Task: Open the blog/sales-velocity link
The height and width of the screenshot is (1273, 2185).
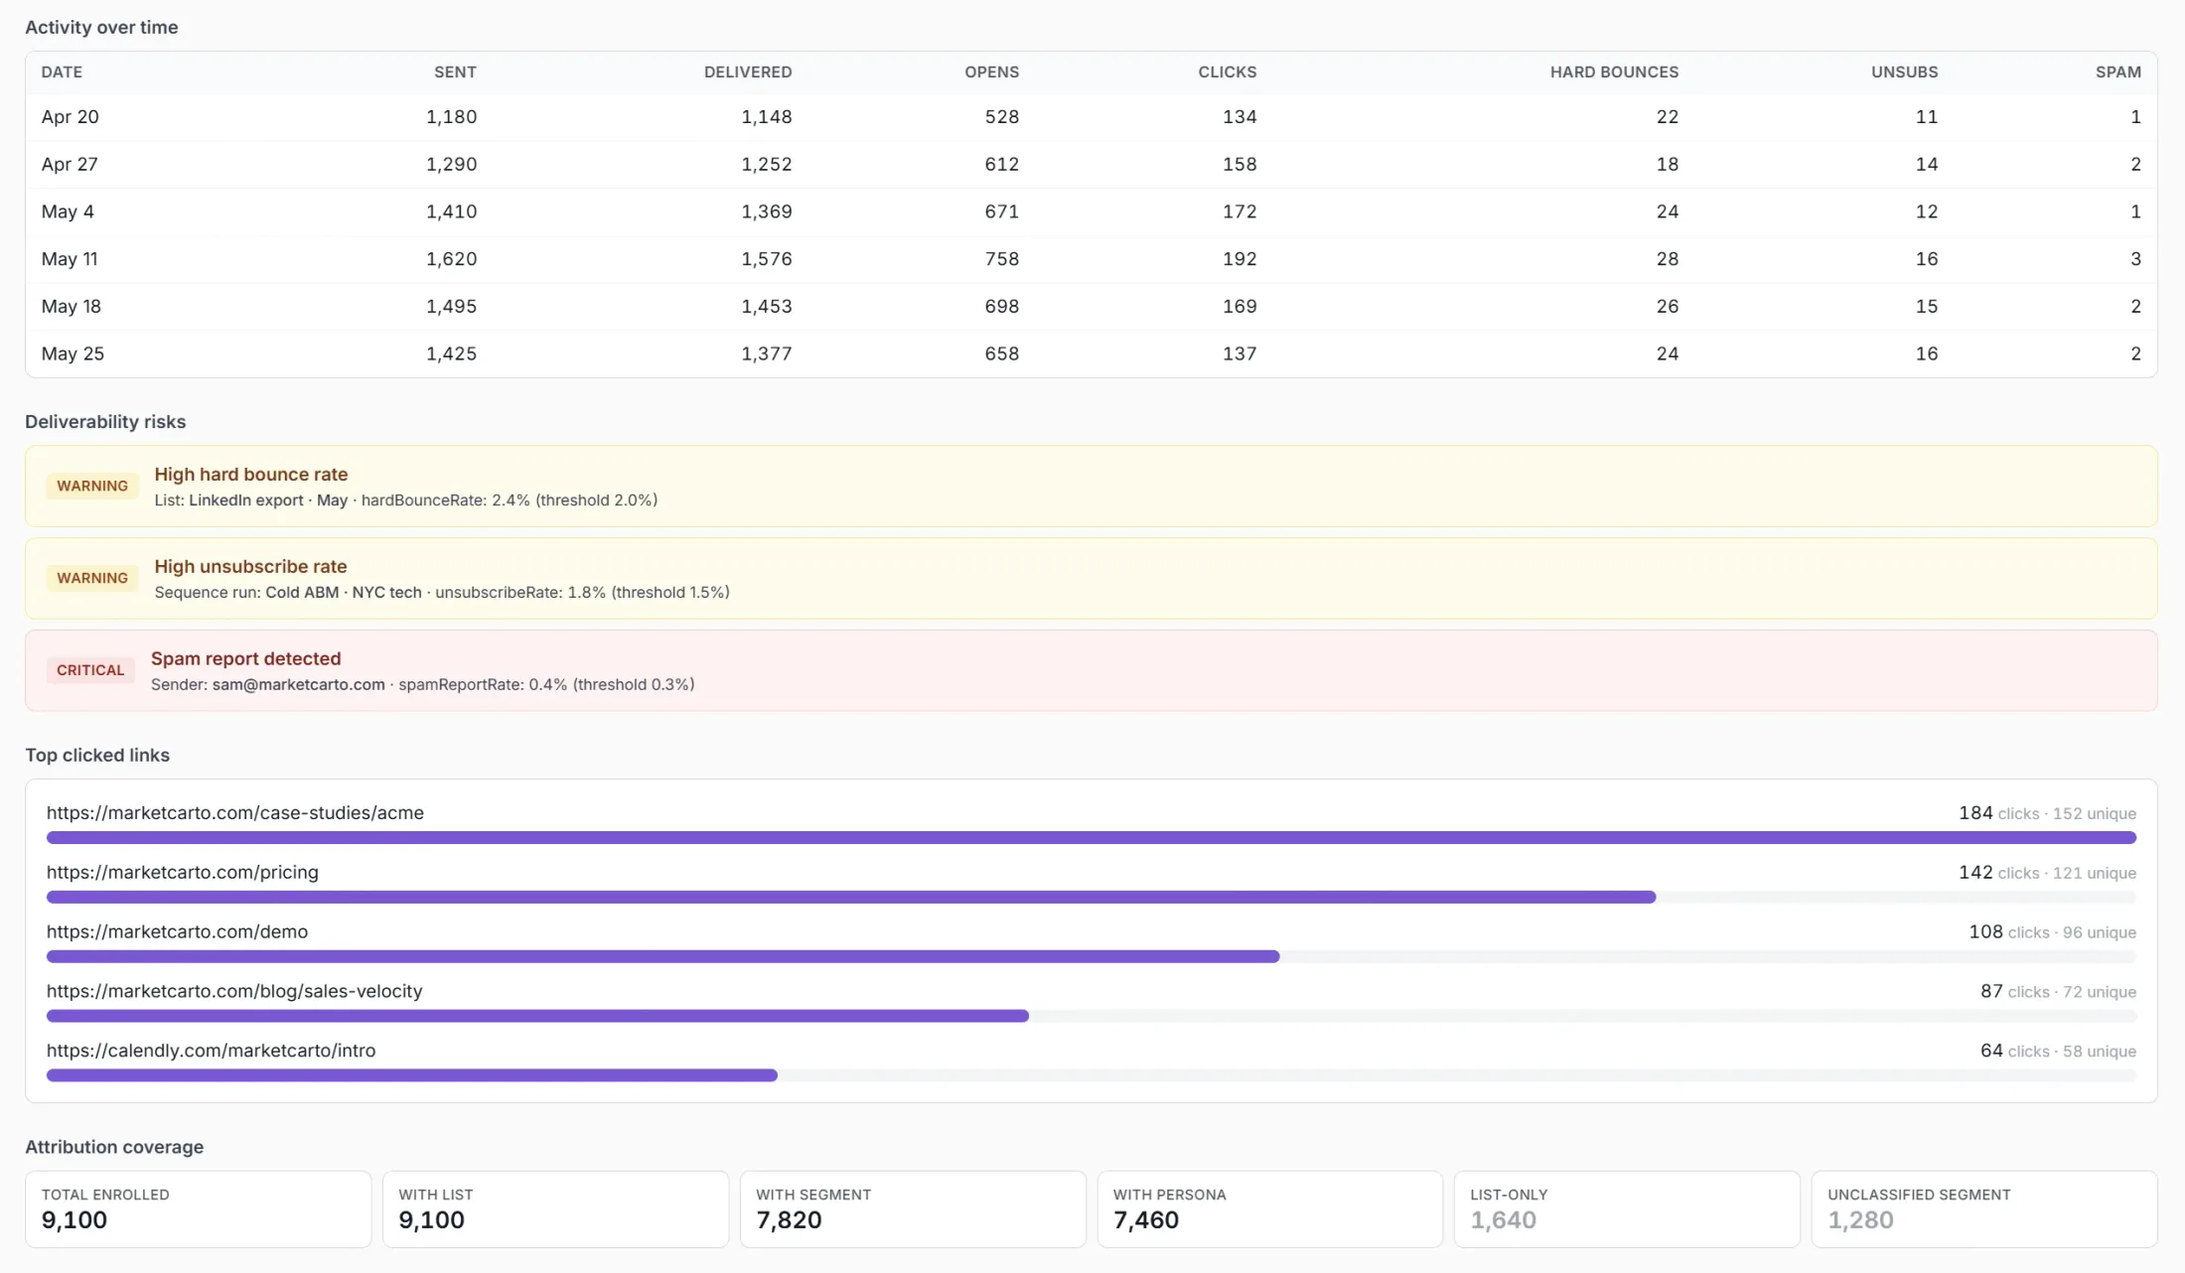Action: [234, 992]
